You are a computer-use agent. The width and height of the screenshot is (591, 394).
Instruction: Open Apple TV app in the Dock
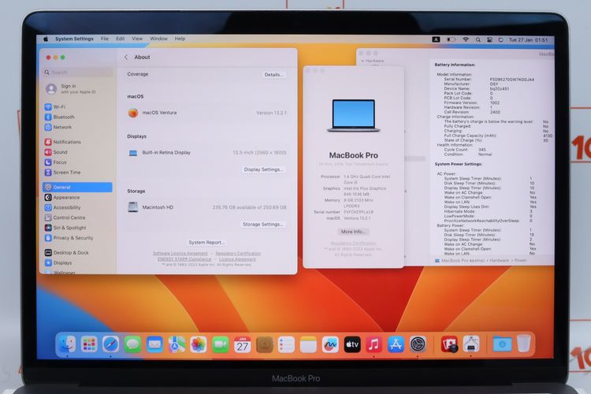click(x=352, y=344)
